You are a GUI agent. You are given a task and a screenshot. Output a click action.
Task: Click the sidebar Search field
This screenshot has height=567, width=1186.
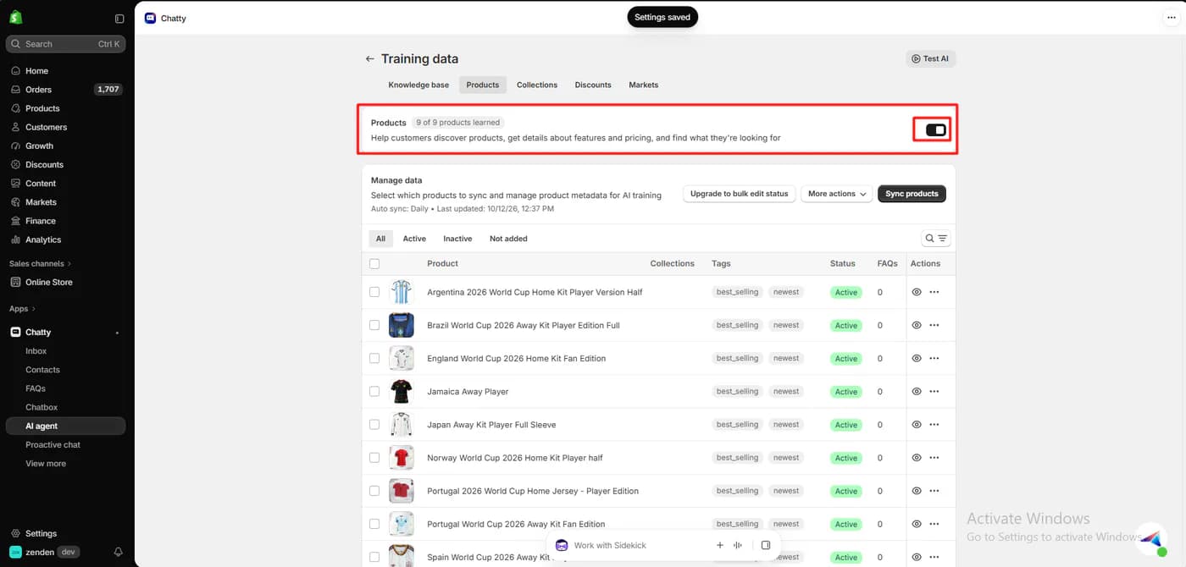pyautogui.click(x=66, y=44)
